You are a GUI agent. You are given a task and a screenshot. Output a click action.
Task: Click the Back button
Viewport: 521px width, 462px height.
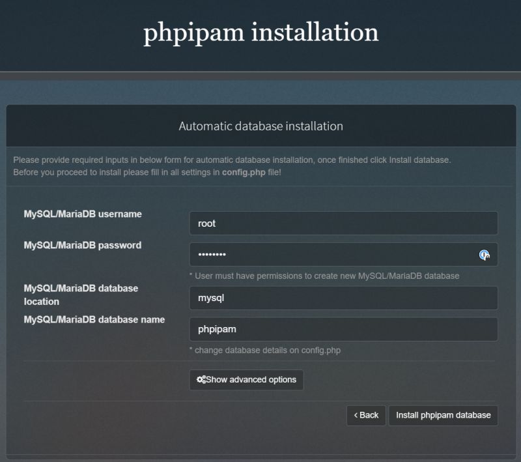(367, 415)
